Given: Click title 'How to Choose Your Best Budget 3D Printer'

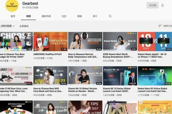Looking at the screenshot, I should tap(12, 55).
